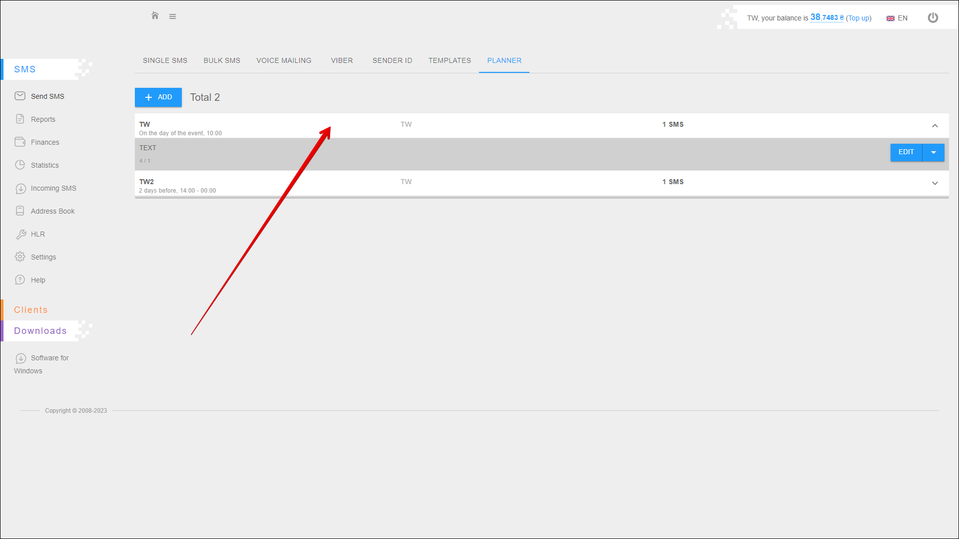Image resolution: width=959 pixels, height=539 pixels.
Task: Expand the TW2 planner row chevron
Action: click(x=935, y=183)
